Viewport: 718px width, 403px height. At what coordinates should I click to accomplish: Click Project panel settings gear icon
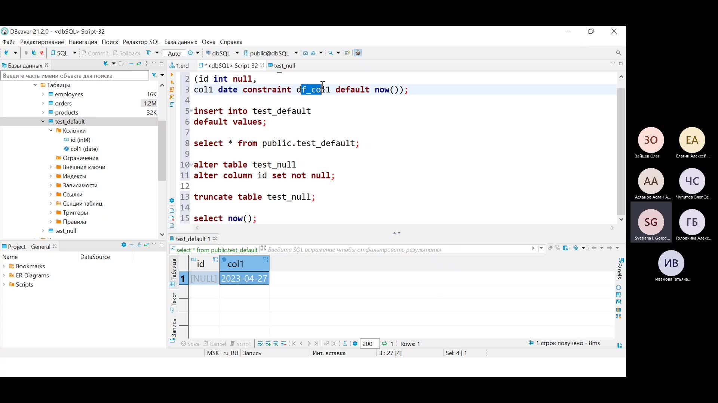coord(124,245)
